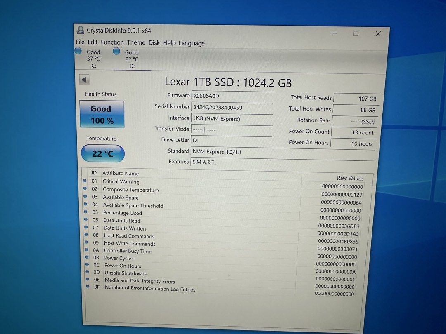Image resolution: width=446 pixels, height=334 pixels.
Task: Click the Drive Letter field D:
Action: [231, 141]
